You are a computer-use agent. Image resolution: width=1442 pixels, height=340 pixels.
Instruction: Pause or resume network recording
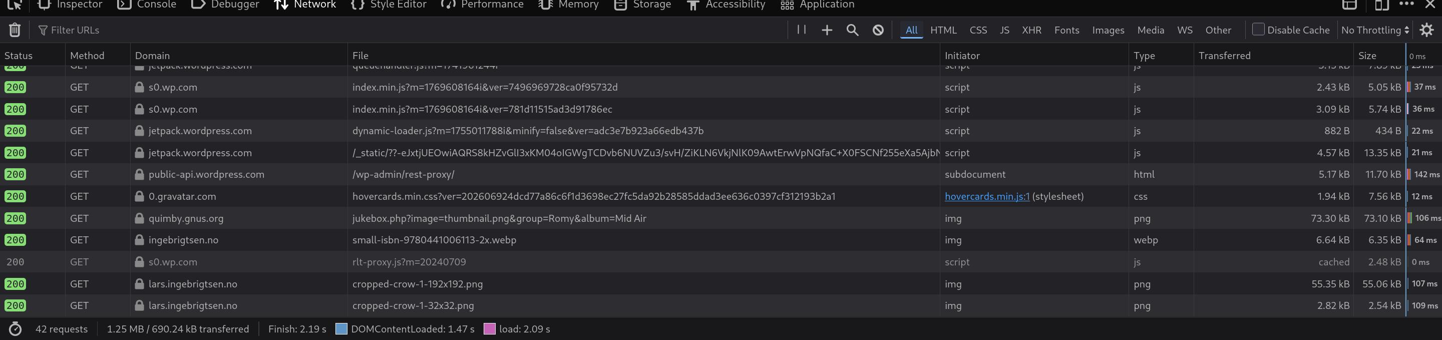801,30
